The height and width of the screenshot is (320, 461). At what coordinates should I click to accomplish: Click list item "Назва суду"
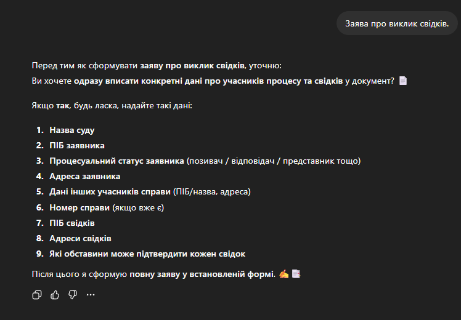pyautogui.click(x=71, y=130)
